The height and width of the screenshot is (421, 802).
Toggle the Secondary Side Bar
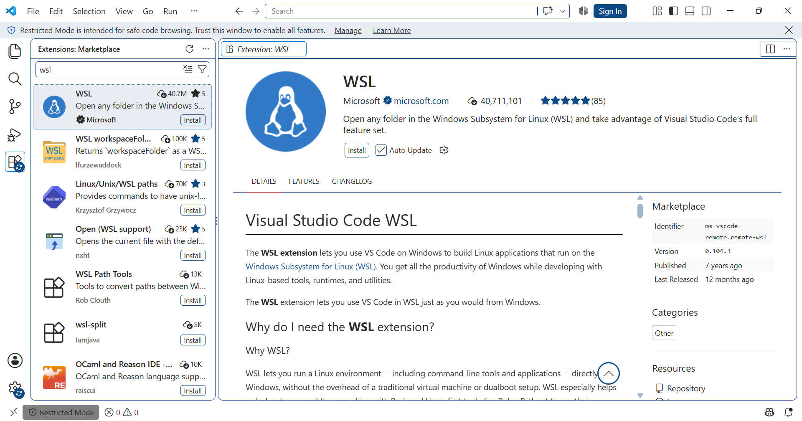pyautogui.click(x=706, y=11)
